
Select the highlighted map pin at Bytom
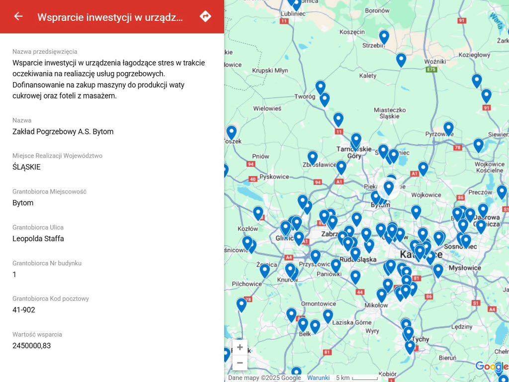[x=389, y=188]
